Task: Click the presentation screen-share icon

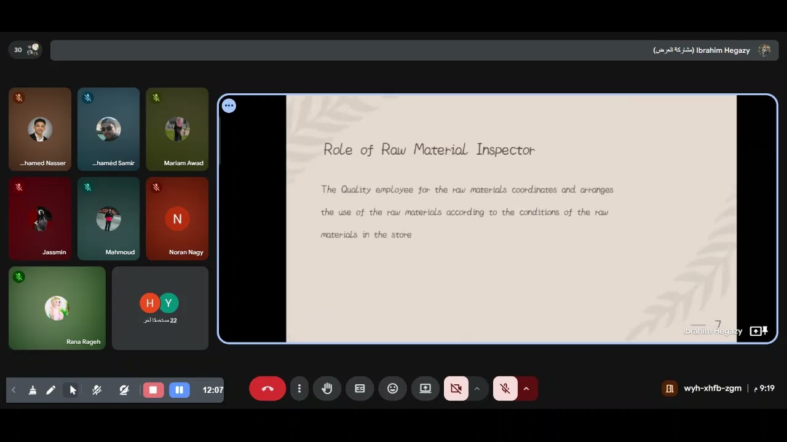Action: coord(756,331)
